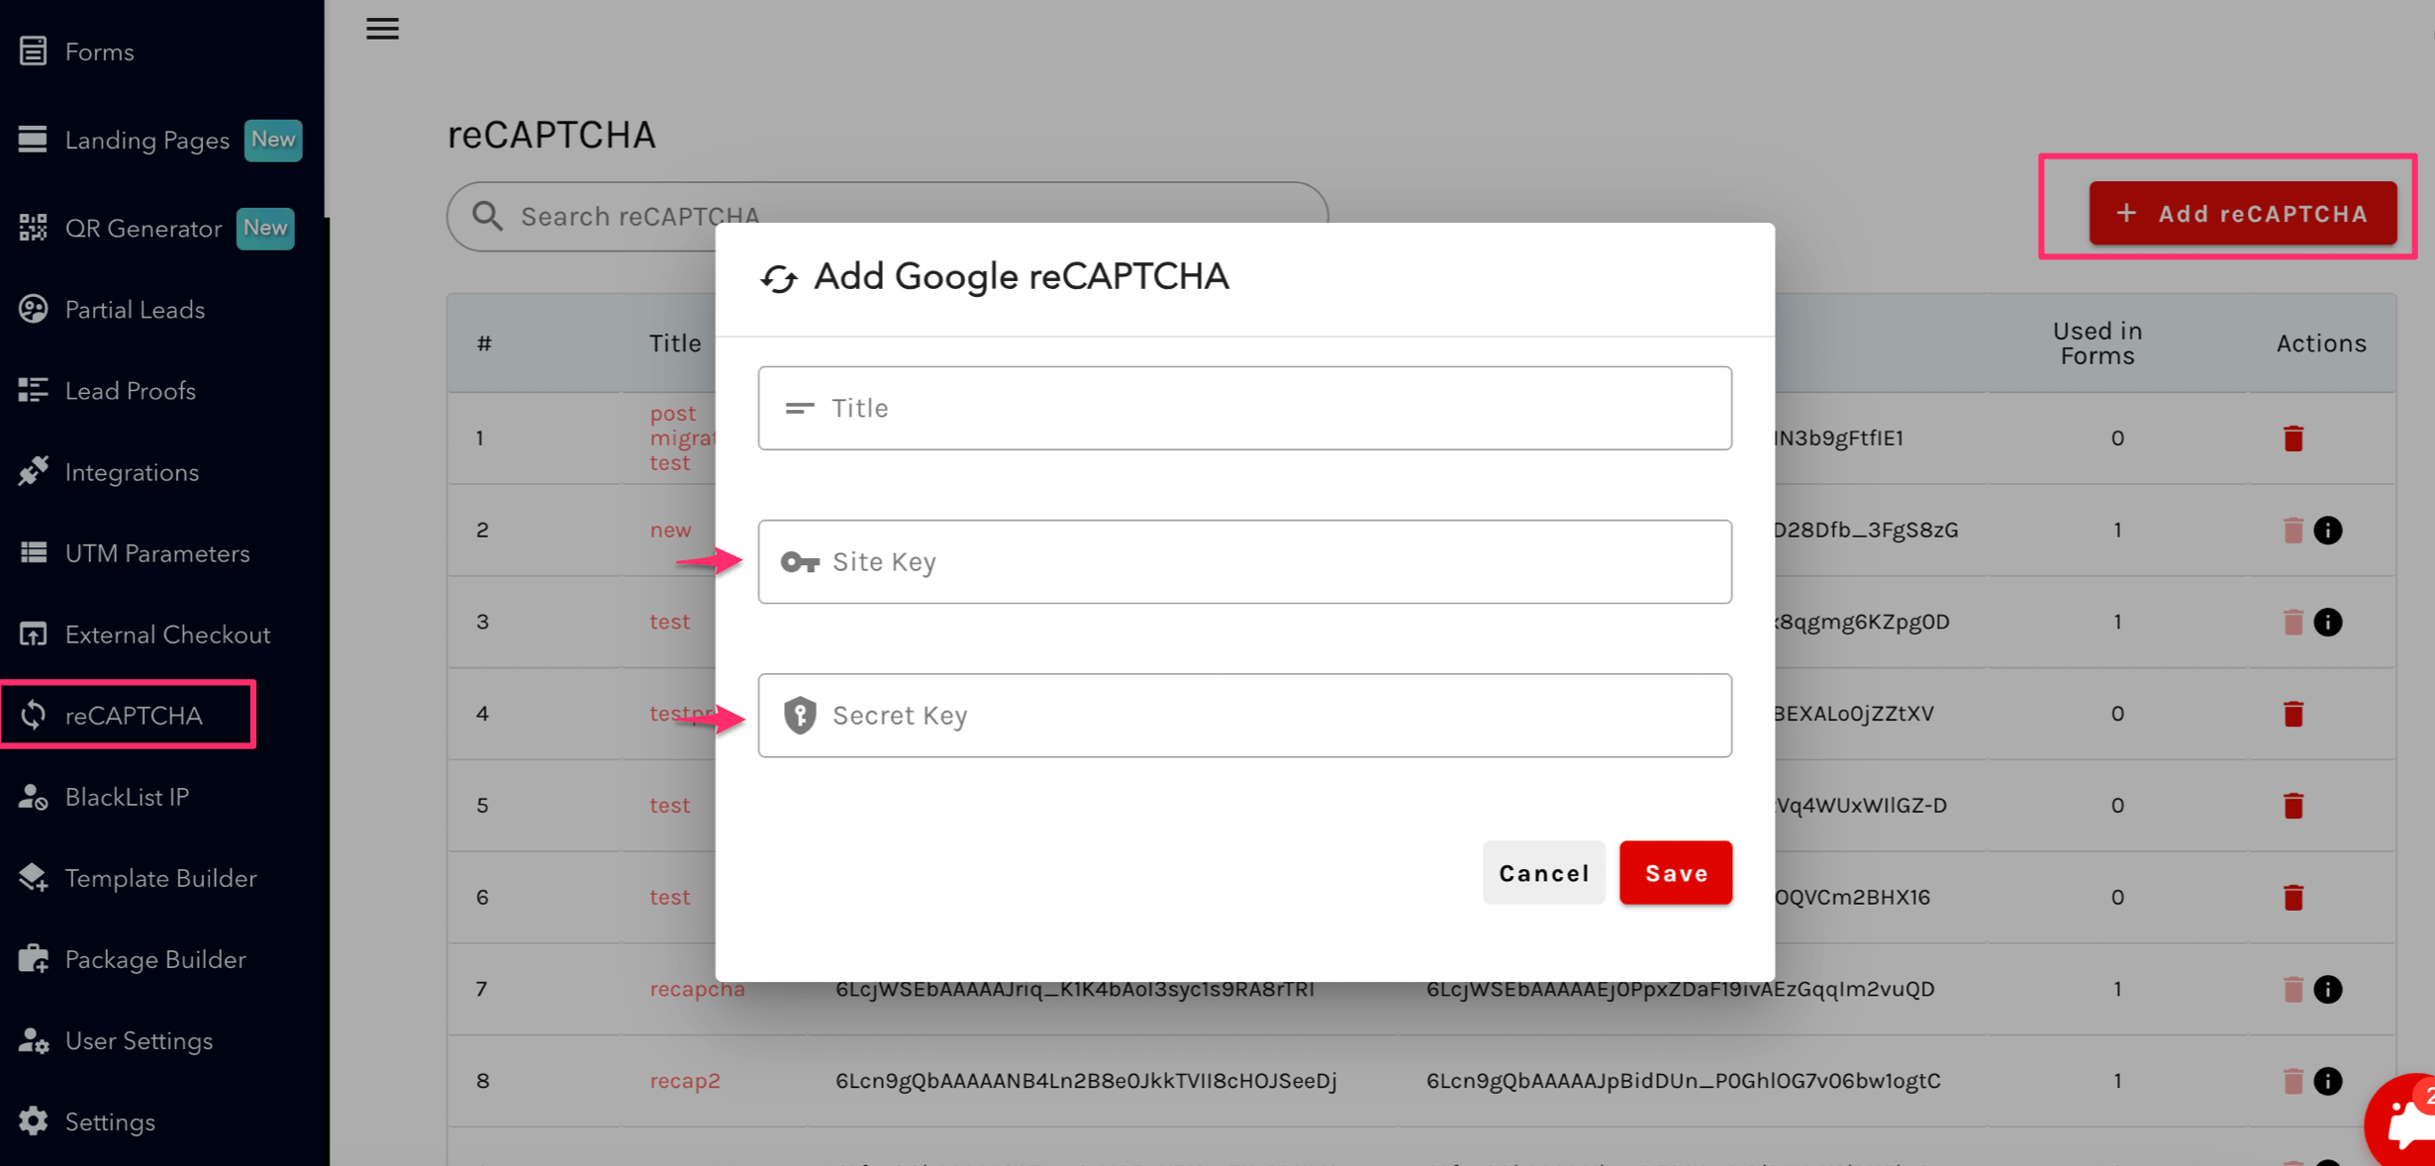Open Integrations from sidebar
The width and height of the screenshot is (2435, 1166).
coord(132,472)
